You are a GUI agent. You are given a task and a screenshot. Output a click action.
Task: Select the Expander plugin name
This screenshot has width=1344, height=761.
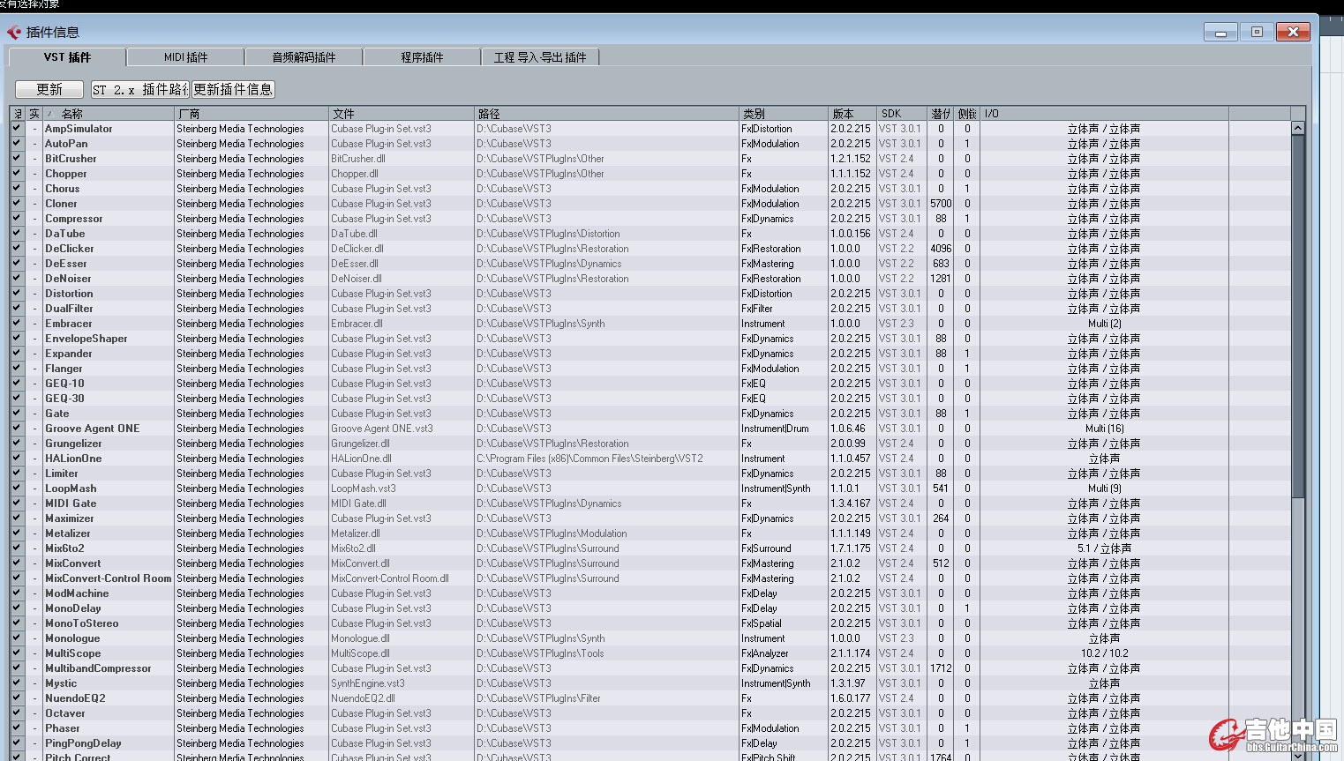(69, 354)
